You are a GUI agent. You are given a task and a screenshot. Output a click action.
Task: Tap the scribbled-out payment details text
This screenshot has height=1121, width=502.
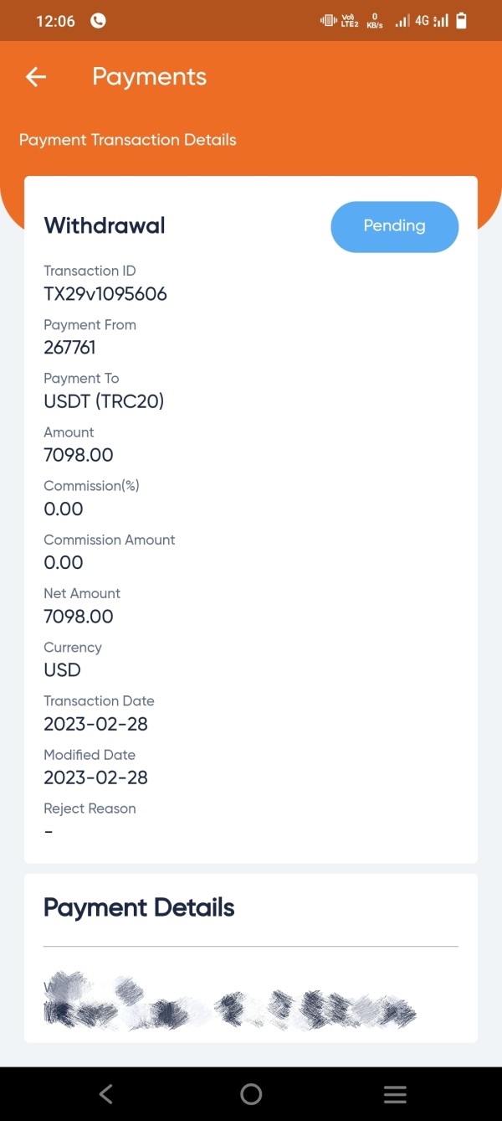pyautogui.click(x=230, y=1000)
